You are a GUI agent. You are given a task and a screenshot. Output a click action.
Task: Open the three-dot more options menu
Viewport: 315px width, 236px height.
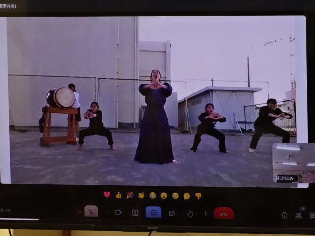(x=205, y=214)
